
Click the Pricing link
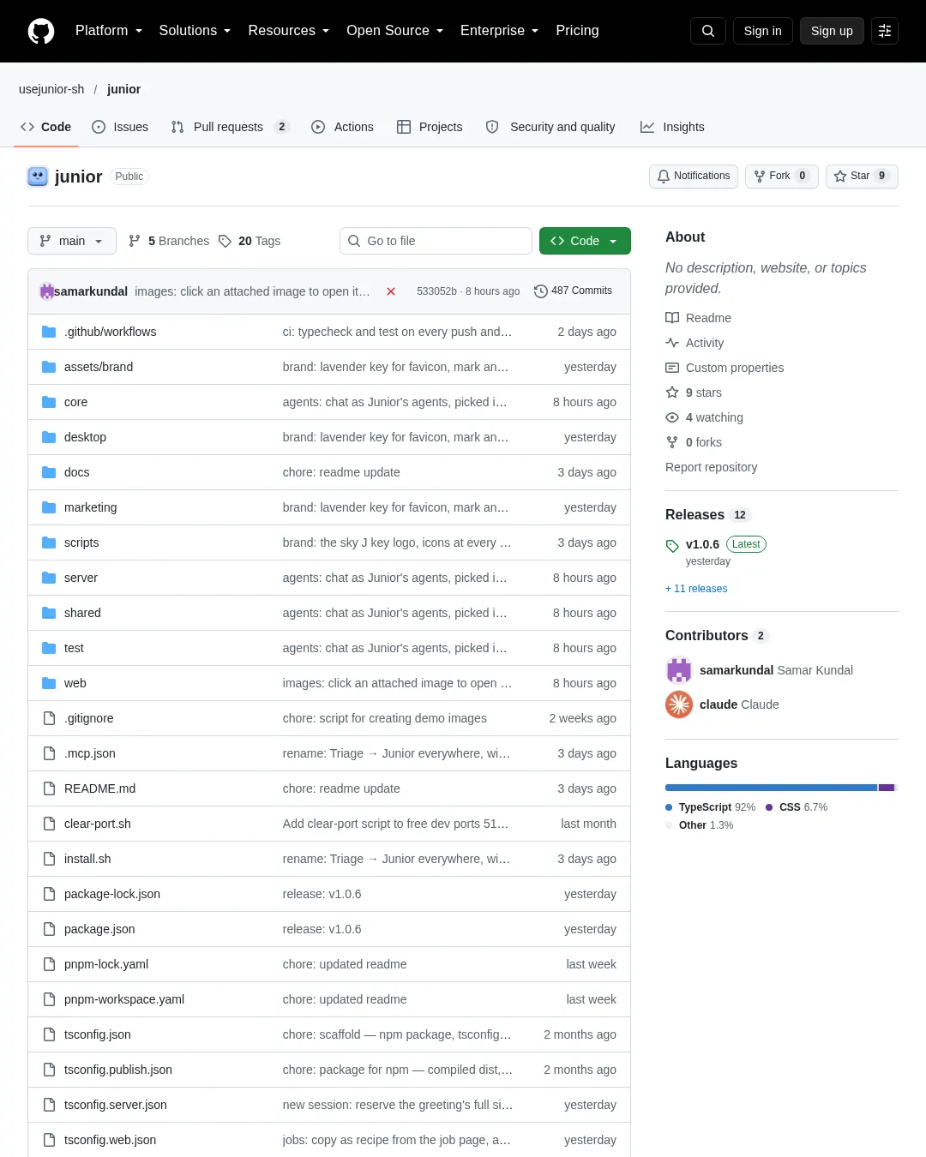577,31
